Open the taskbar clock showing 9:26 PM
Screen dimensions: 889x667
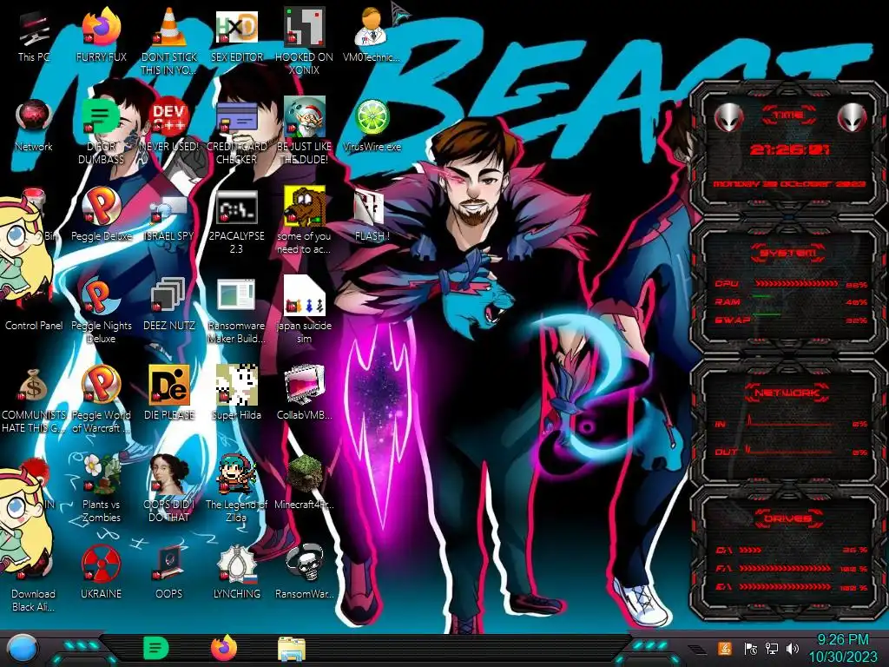[x=843, y=648]
